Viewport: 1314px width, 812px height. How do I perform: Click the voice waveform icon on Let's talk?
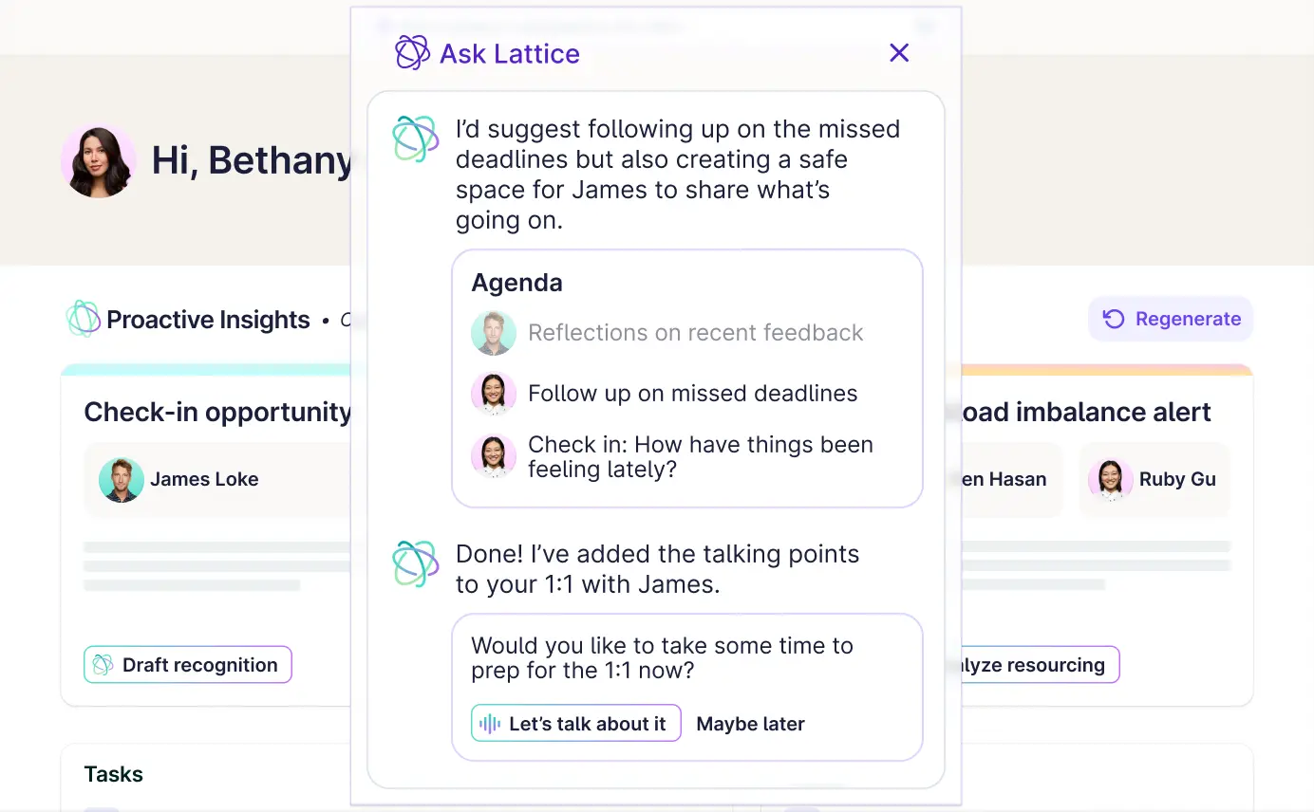coord(490,724)
